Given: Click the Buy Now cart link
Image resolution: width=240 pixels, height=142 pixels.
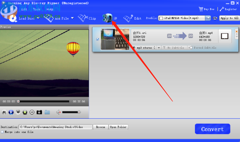Looking at the screenshot, I should click(207, 9).
